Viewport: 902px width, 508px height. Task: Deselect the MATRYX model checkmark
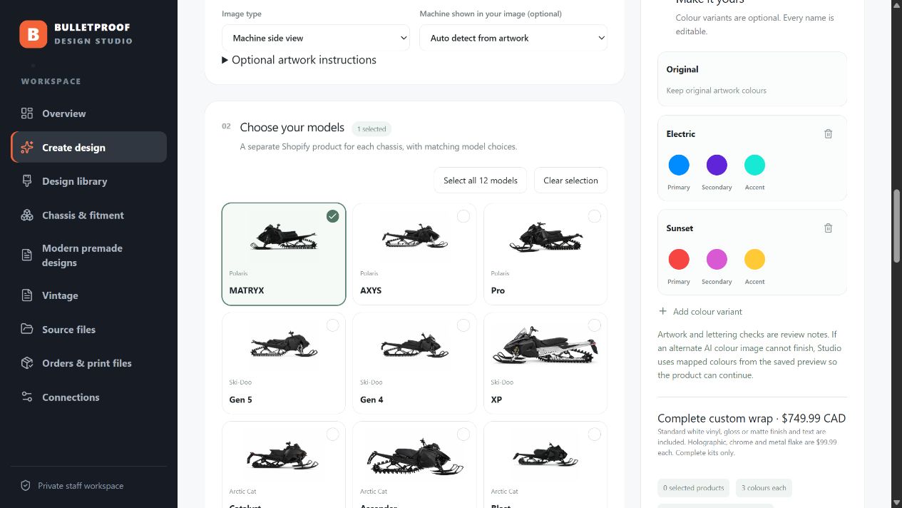point(332,216)
